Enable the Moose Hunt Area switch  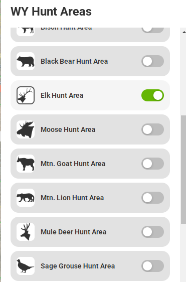(x=152, y=129)
